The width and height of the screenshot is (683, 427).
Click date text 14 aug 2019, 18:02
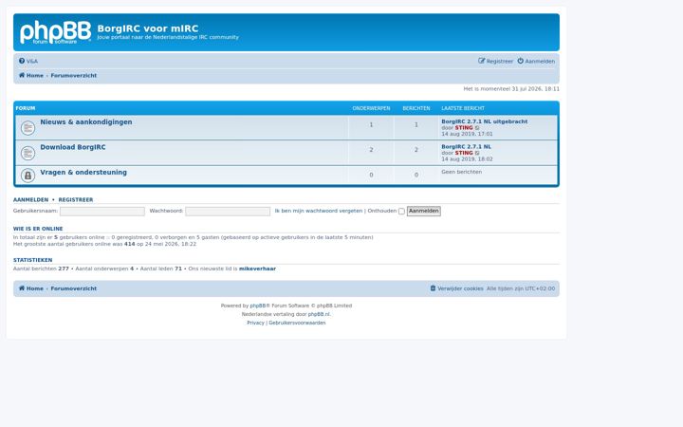pyautogui.click(x=467, y=159)
